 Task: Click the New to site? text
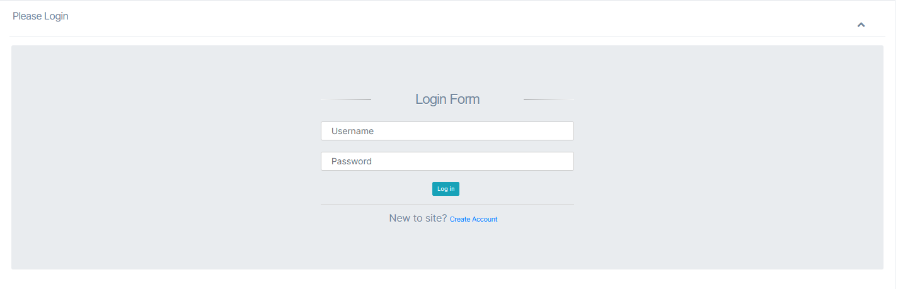pos(418,218)
